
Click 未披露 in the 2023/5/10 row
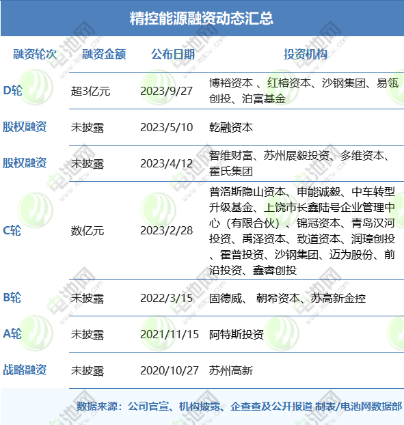87,128
